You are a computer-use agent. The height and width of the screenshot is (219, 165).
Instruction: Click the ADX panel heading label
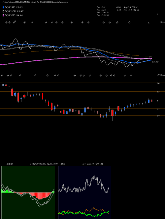(x=63, y=164)
